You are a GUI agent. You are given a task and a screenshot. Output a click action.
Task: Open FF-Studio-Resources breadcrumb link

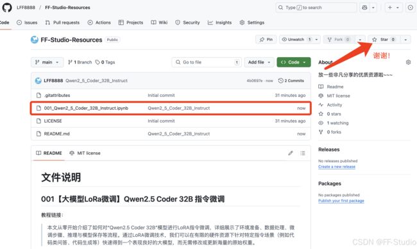[x=67, y=8]
